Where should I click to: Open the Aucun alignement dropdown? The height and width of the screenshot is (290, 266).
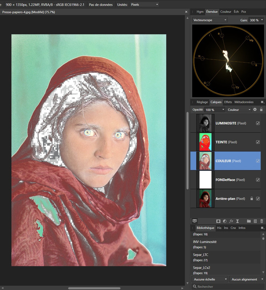pos(247,279)
